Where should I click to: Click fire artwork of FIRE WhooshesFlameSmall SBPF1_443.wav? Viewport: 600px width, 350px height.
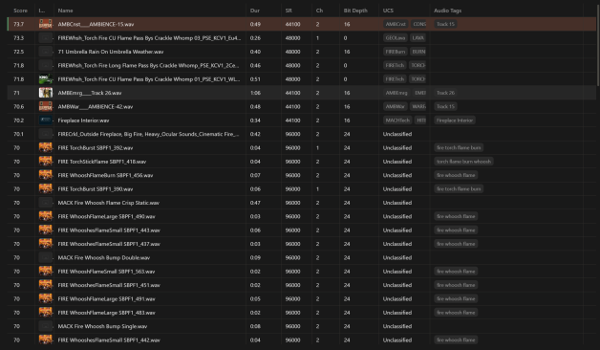tap(46, 230)
